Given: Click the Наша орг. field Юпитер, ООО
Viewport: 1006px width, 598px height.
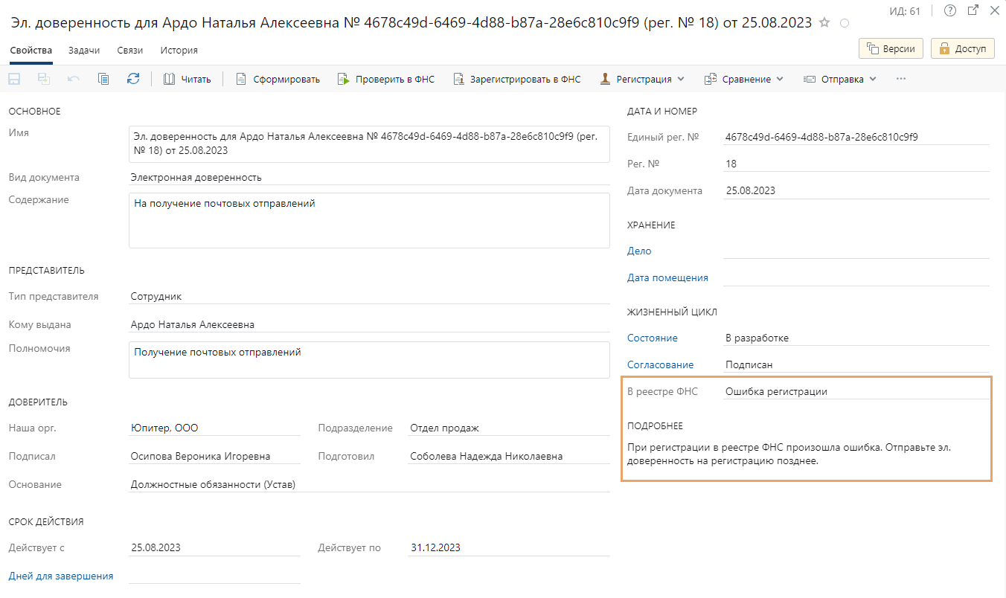Looking at the screenshot, I should coord(214,428).
